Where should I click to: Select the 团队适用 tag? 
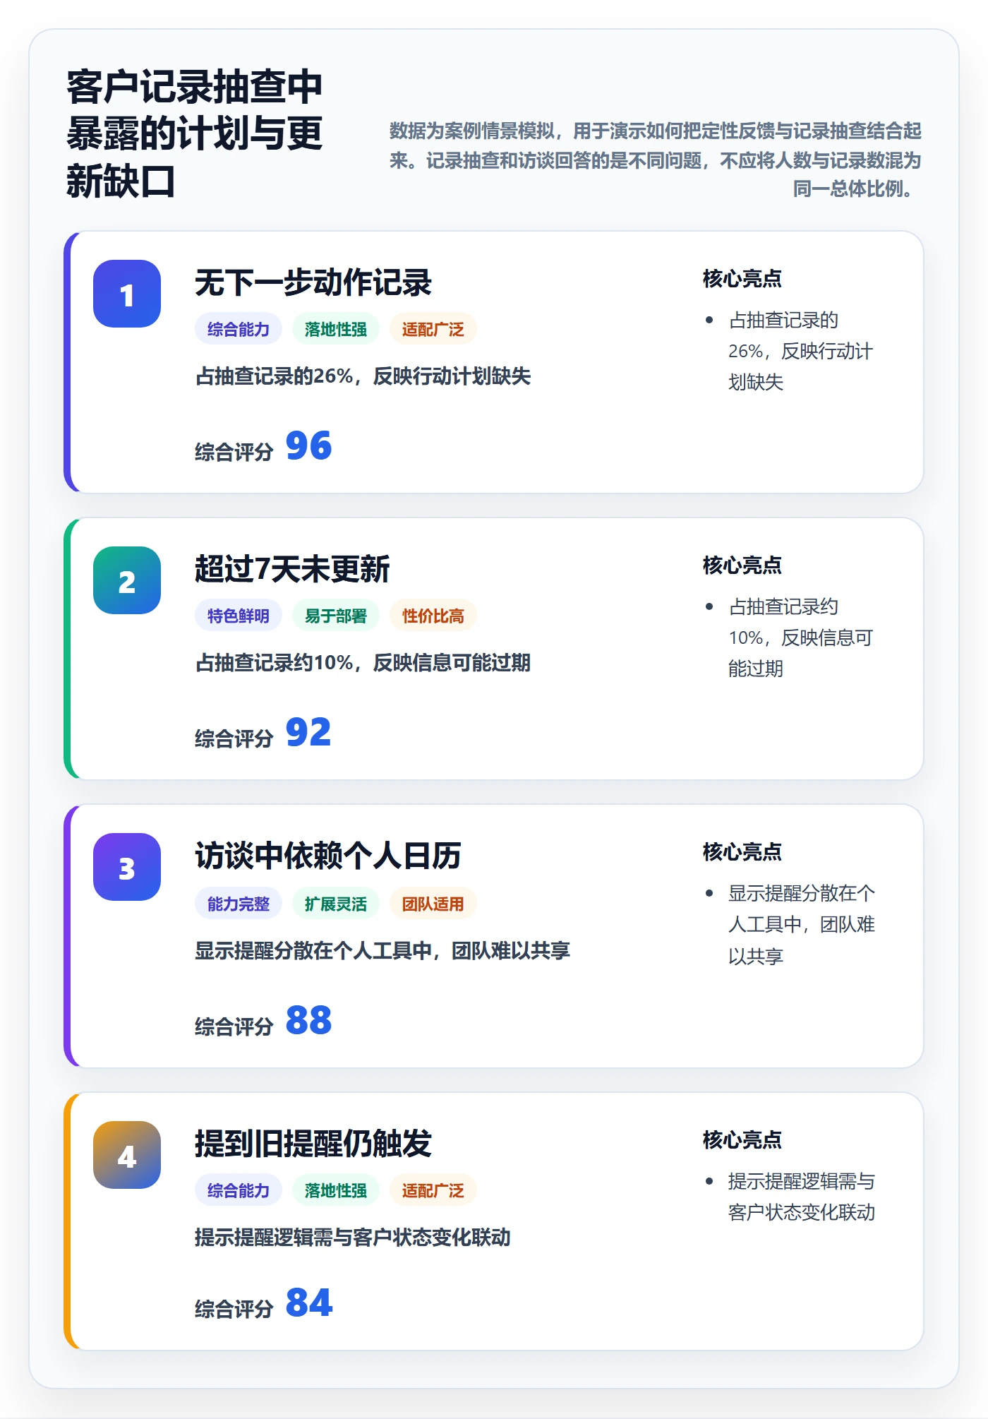point(433,904)
